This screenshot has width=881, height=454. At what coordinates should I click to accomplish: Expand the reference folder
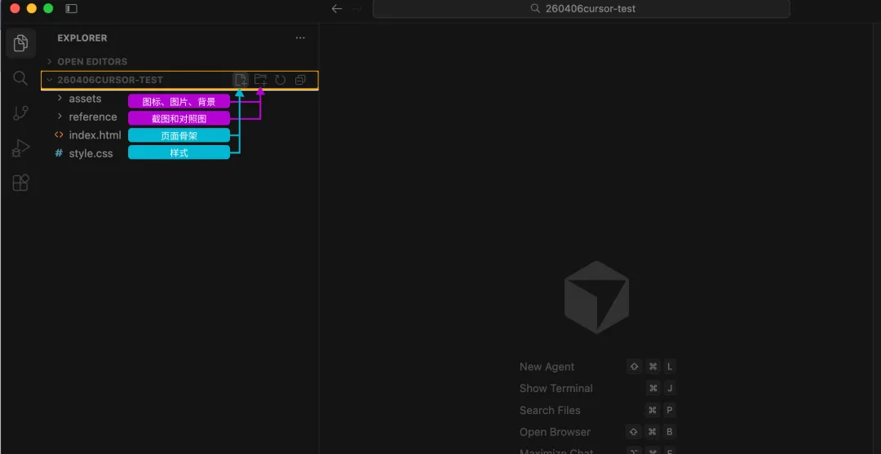pos(92,117)
